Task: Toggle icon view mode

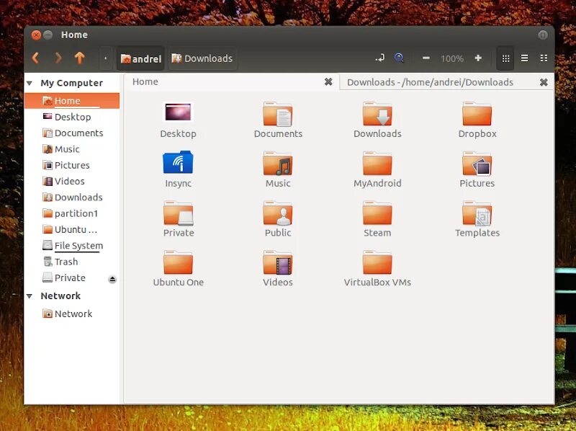Action: [505, 58]
